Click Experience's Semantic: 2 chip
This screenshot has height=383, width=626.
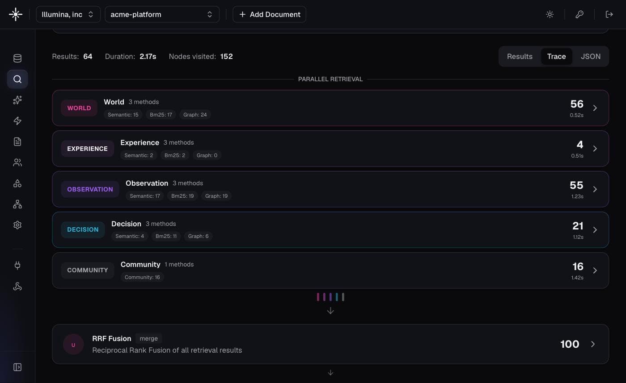click(x=139, y=155)
